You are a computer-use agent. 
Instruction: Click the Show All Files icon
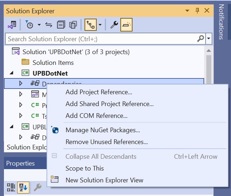tap(73, 25)
